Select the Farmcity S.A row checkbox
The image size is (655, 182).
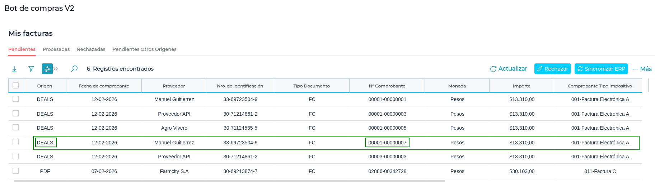tap(15, 171)
